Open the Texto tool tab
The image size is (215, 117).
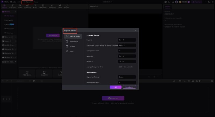(20, 6)
